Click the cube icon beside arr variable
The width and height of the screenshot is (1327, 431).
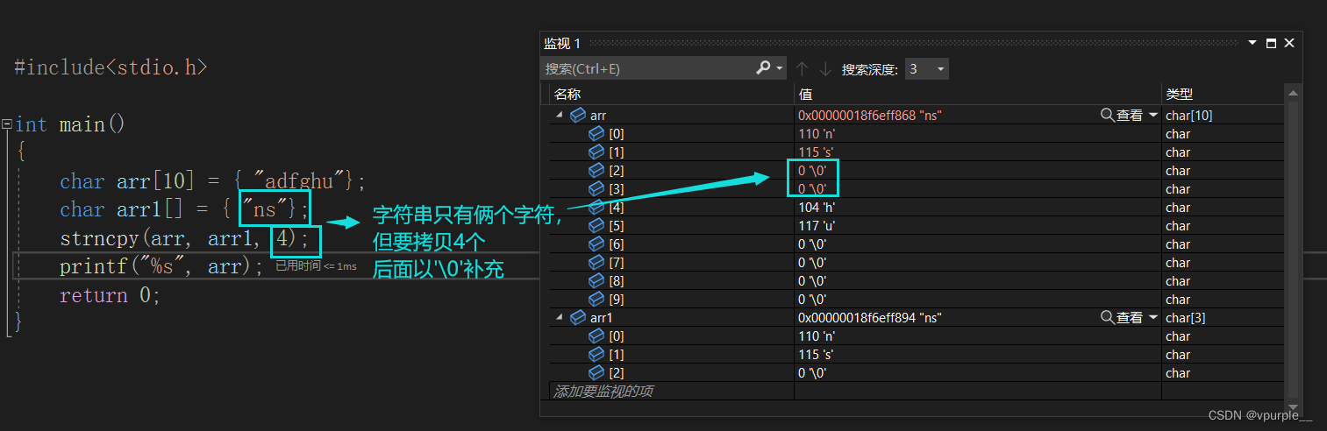pos(578,115)
